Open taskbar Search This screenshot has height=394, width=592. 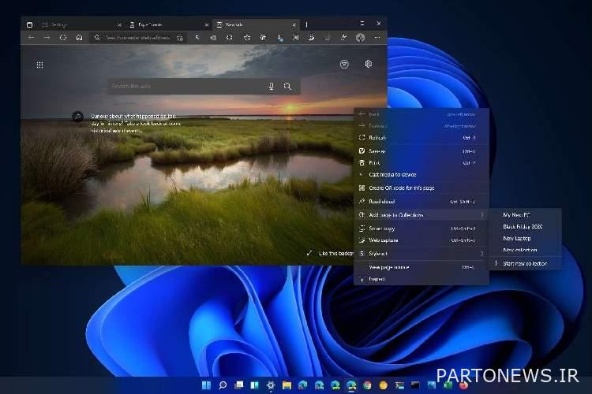point(223,385)
